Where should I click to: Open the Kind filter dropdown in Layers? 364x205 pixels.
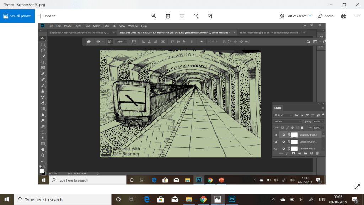[x=283, y=115]
